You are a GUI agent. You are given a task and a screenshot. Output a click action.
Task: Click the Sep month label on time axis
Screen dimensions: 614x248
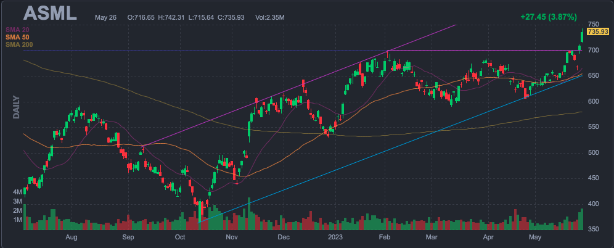[128, 237]
